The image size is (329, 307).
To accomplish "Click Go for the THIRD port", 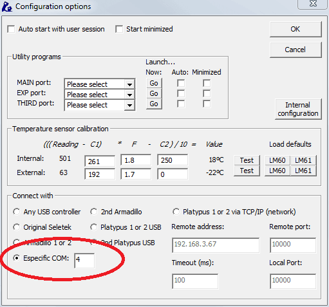I will pos(154,104).
